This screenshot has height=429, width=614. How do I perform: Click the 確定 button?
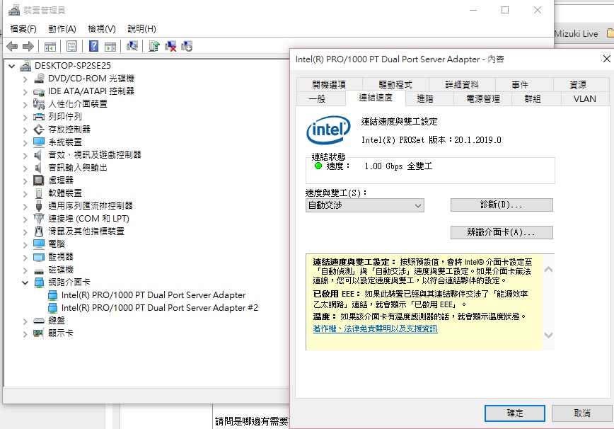pyautogui.click(x=514, y=413)
